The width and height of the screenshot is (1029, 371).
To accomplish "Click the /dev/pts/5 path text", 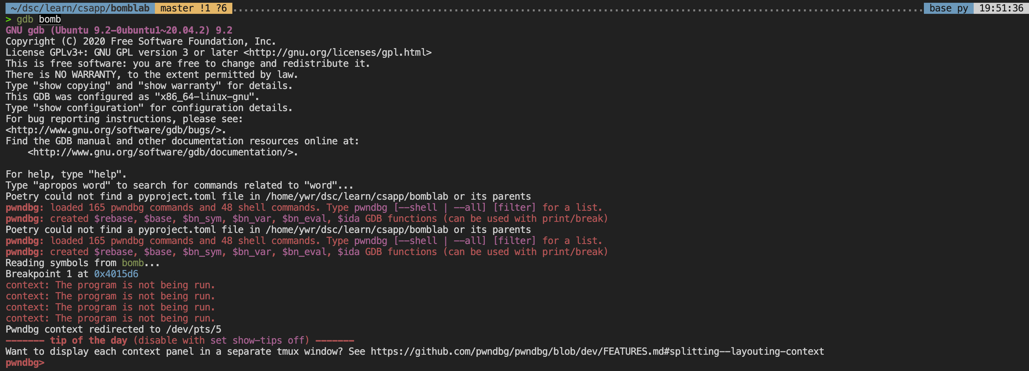I will click(193, 329).
